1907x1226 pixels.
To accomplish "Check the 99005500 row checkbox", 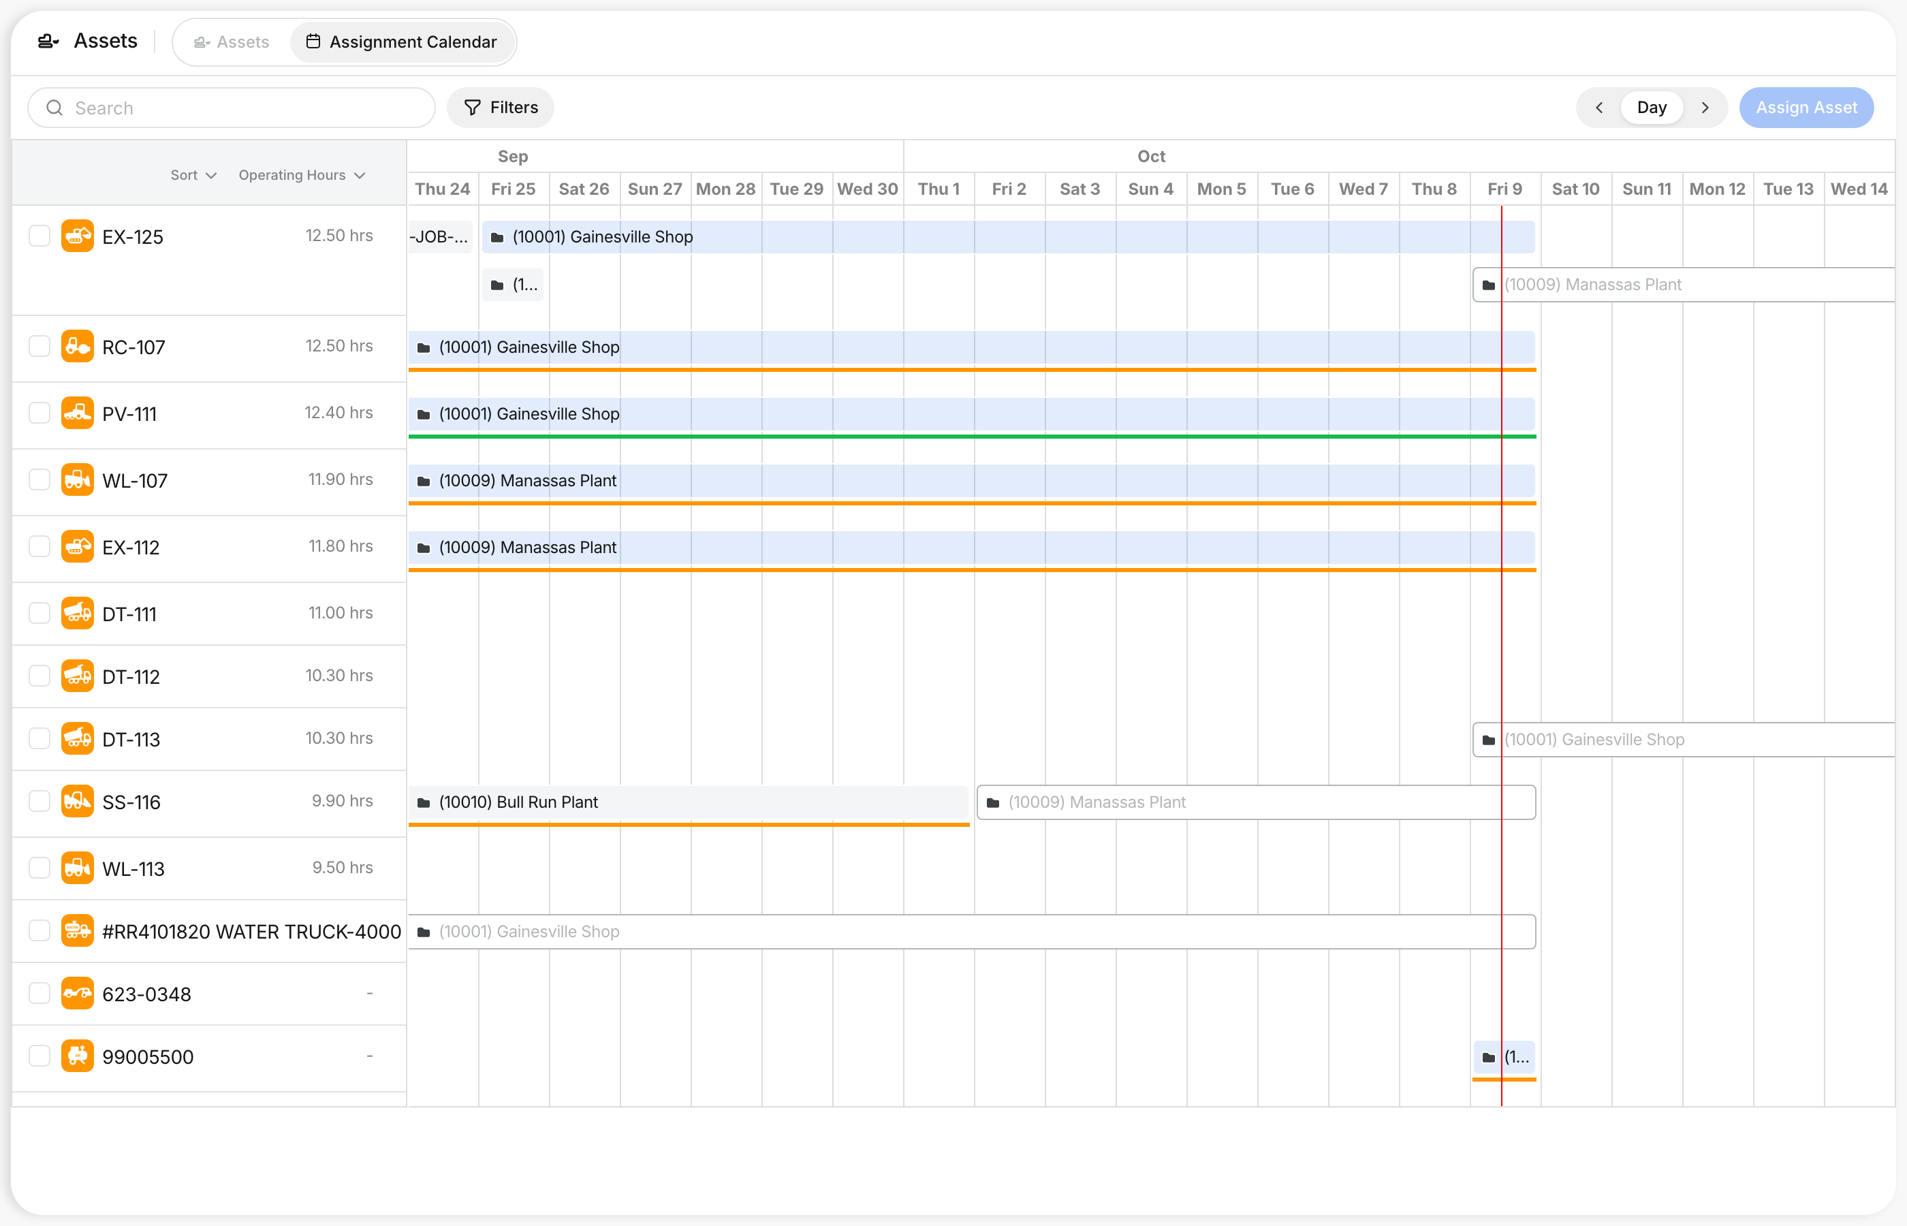I will pos(39,1056).
